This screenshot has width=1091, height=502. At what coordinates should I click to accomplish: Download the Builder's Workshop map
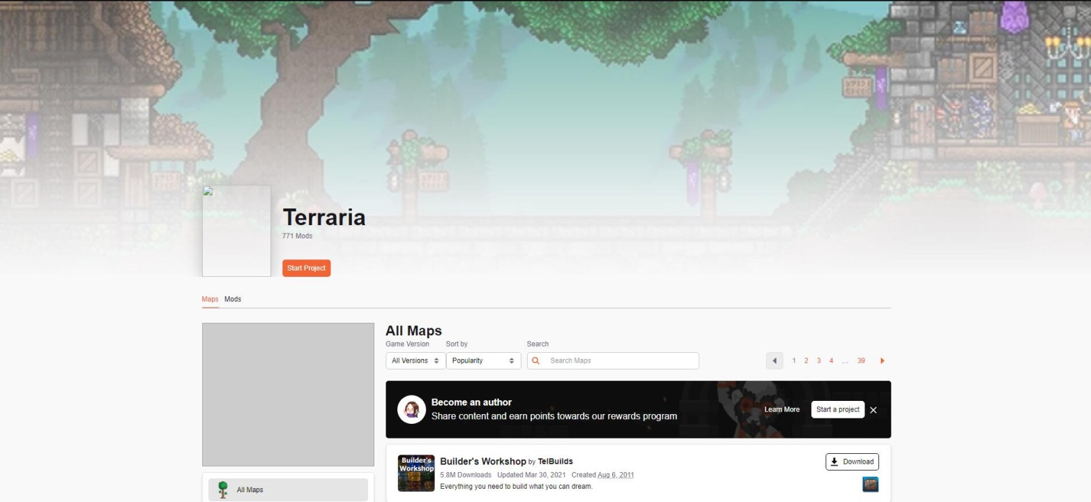(x=852, y=462)
